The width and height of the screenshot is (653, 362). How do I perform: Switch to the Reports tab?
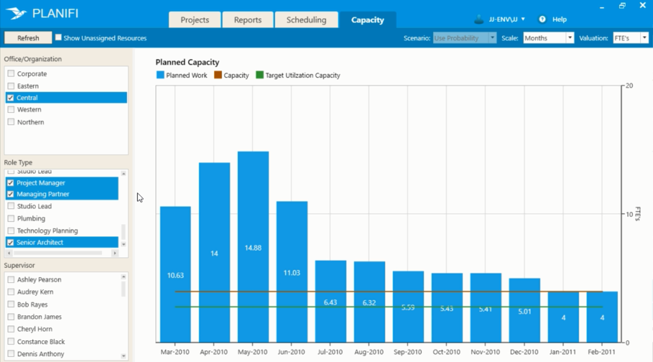coord(247,20)
